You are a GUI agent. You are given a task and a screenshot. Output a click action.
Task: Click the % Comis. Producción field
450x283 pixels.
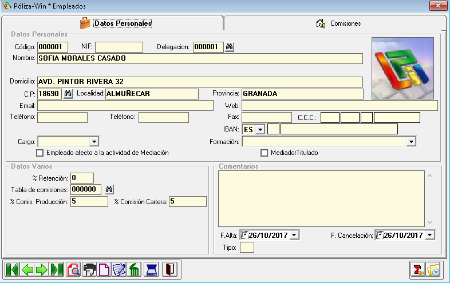[89, 202]
